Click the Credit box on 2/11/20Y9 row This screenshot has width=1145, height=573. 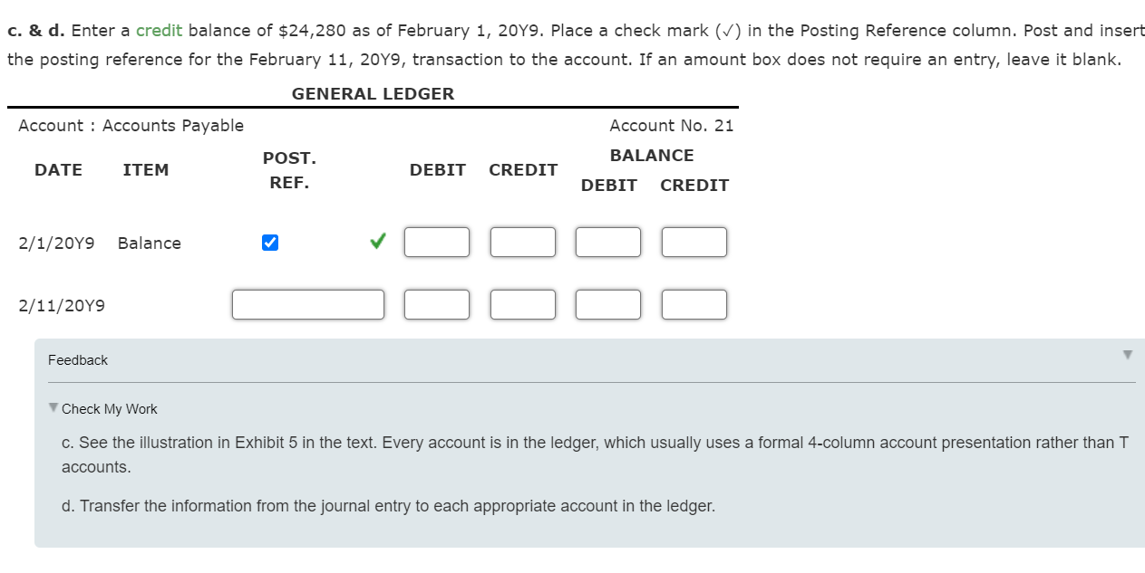tap(522, 304)
